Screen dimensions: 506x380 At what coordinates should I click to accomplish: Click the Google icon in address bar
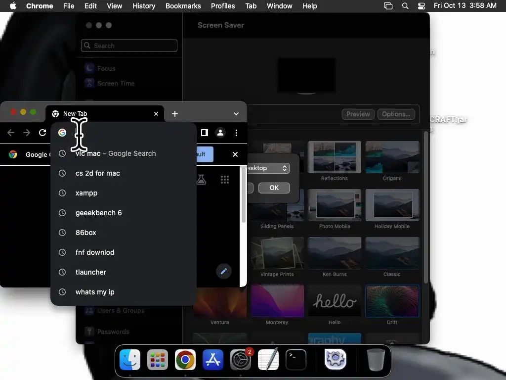click(62, 133)
